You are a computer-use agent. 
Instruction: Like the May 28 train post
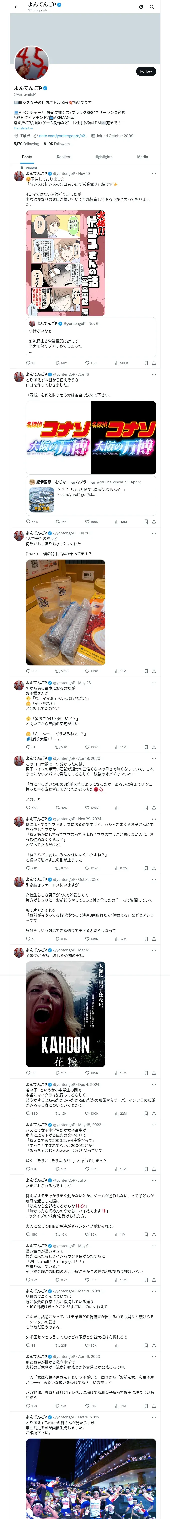click(87, 747)
